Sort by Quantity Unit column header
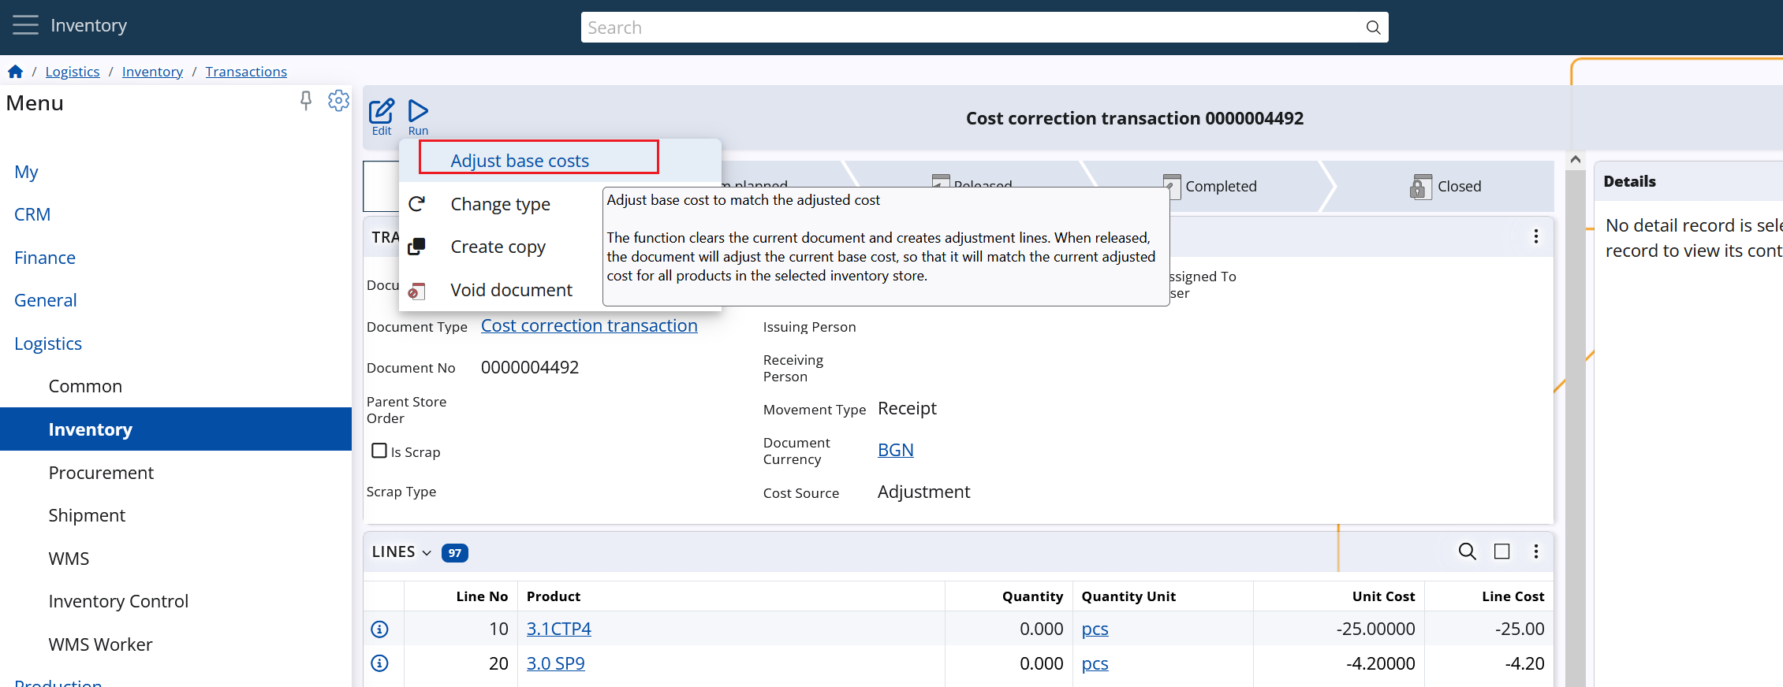1783x687 pixels. pyautogui.click(x=1128, y=596)
